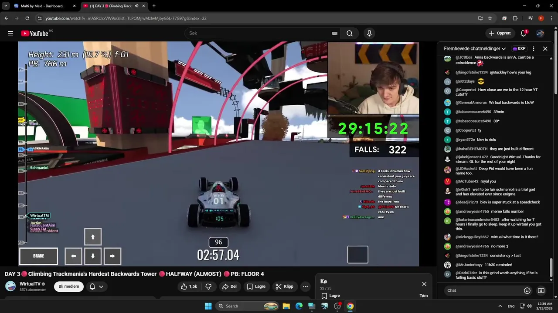
Task: Show hidden tray icons chevron
Action: 500,306
